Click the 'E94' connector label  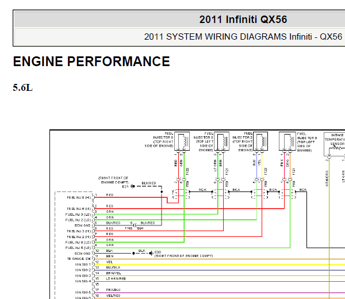tap(140, 228)
